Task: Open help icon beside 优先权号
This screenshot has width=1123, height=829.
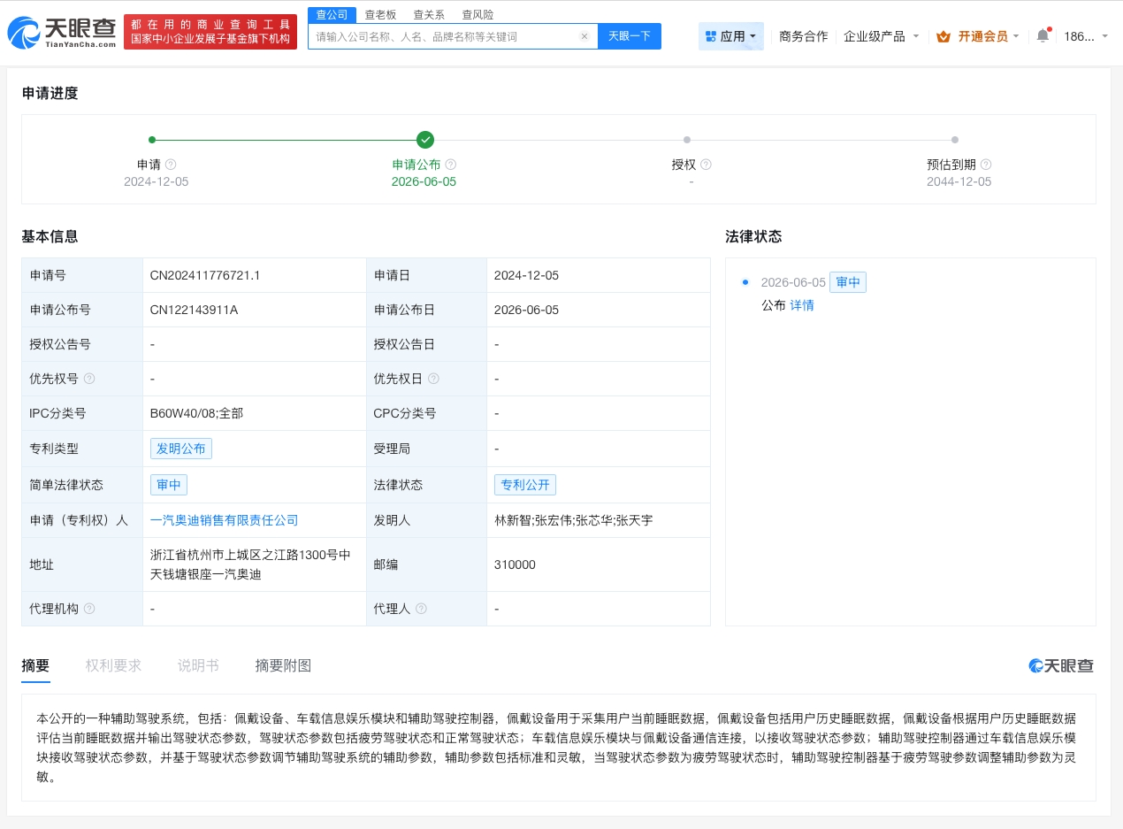Action: pyautogui.click(x=88, y=379)
